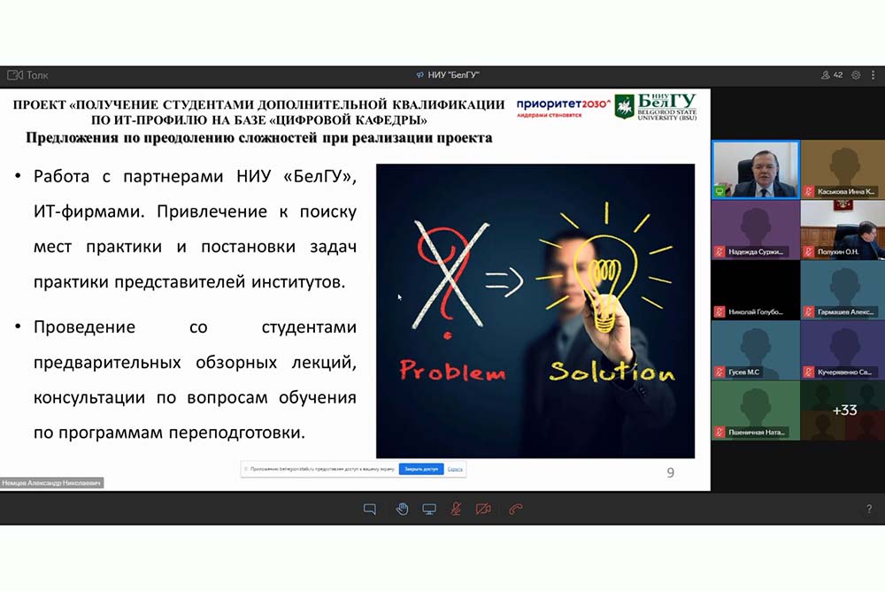The height and width of the screenshot is (591, 885).
Task: Click presenter name label Немцев Александр Николаевич
Action: 51,483
